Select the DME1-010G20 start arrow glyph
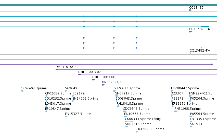 [57, 69]
